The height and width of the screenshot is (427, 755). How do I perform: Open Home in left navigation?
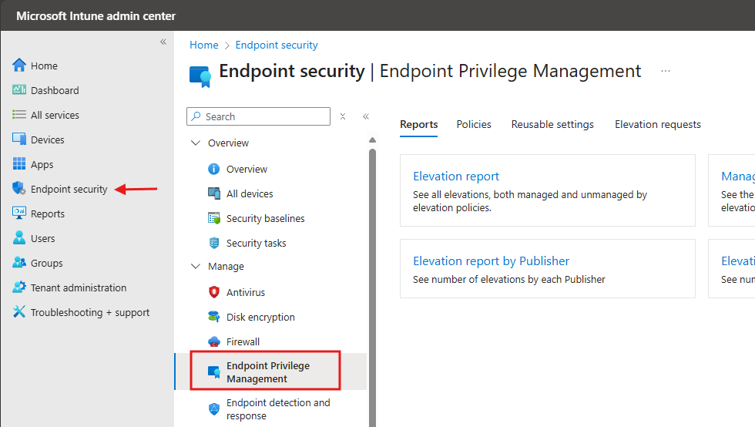(x=44, y=66)
